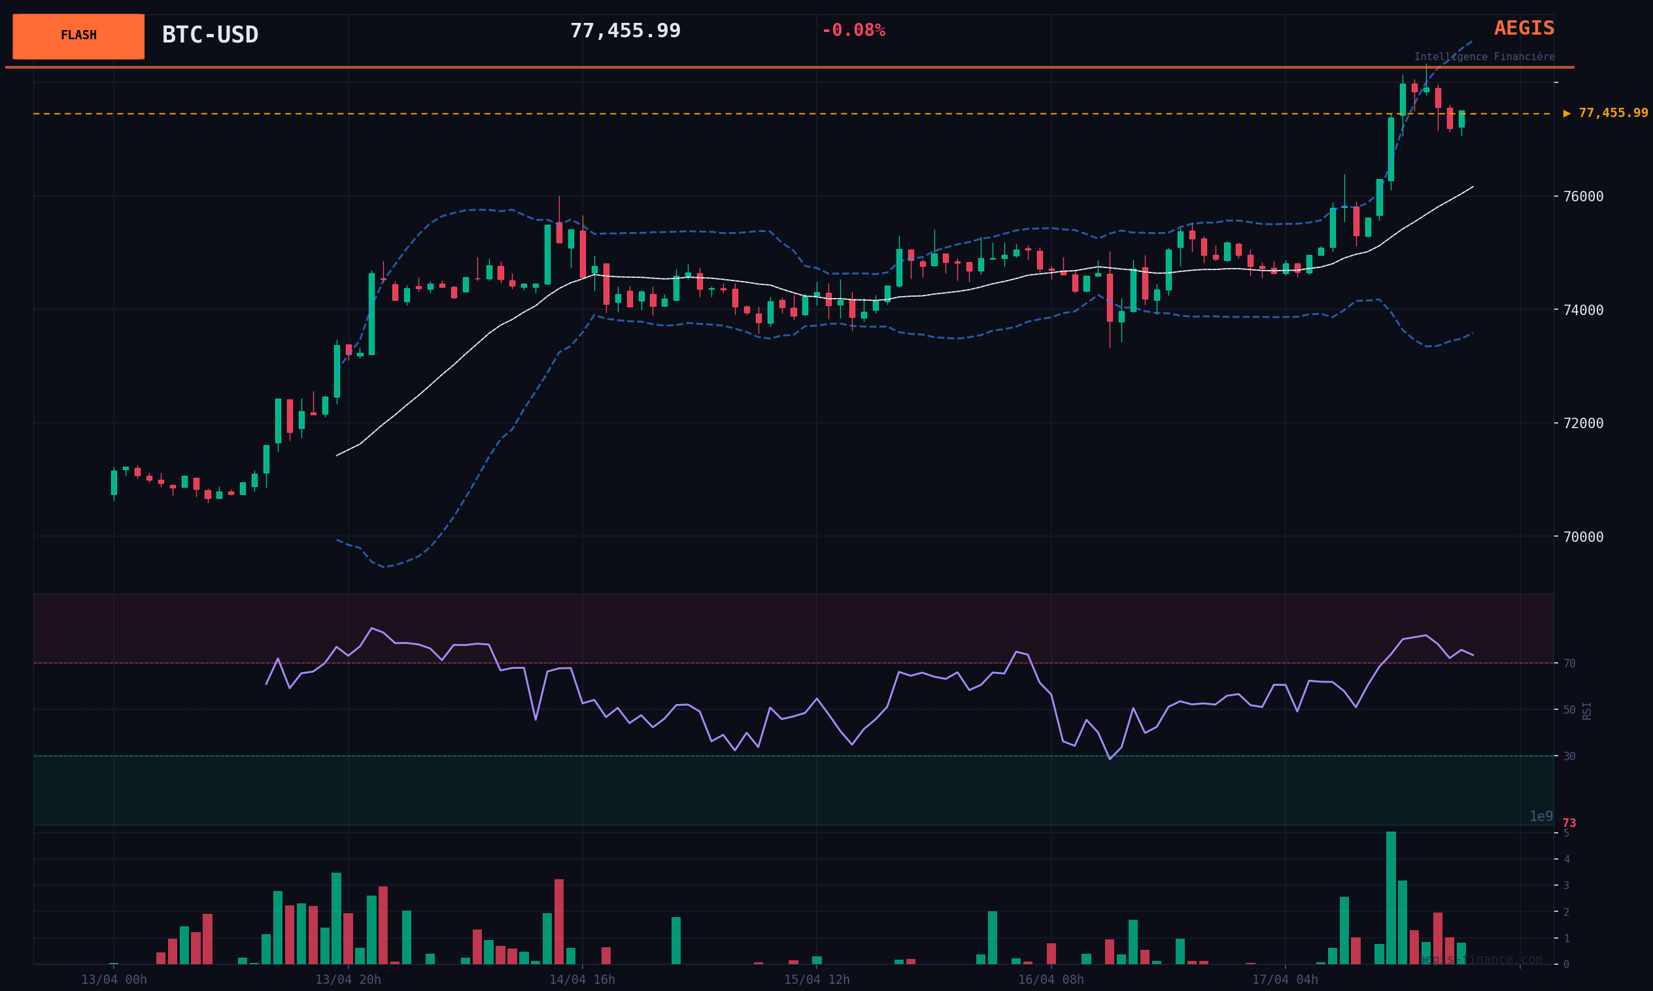Click the 17/04 04h time axis label
The image size is (1653, 991).
coord(1284,980)
